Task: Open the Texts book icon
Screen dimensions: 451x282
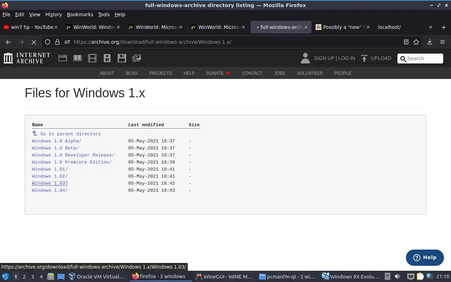Action: click(x=78, y=58)
